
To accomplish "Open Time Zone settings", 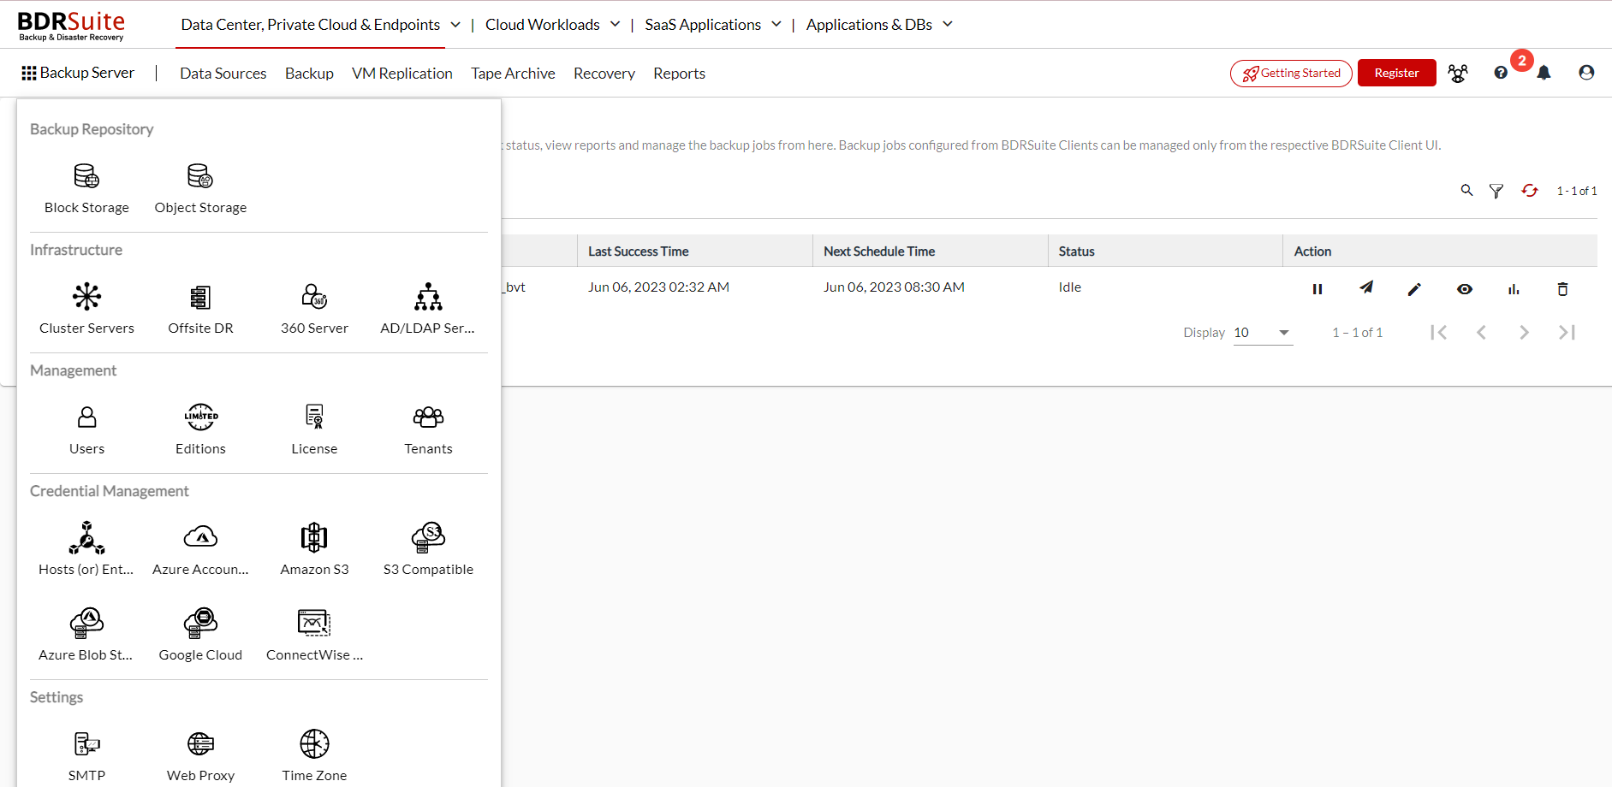I will (x=314, y=757).
